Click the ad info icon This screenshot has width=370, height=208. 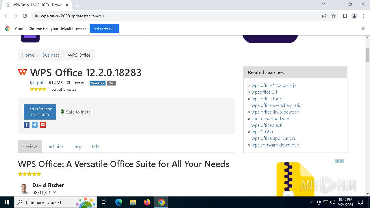coord(337,161)
